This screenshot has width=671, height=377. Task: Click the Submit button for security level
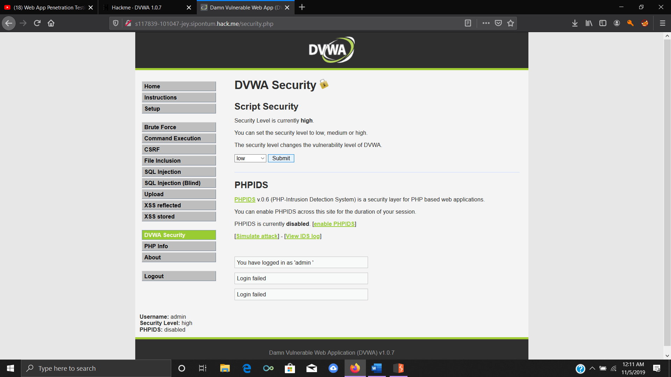281,158
